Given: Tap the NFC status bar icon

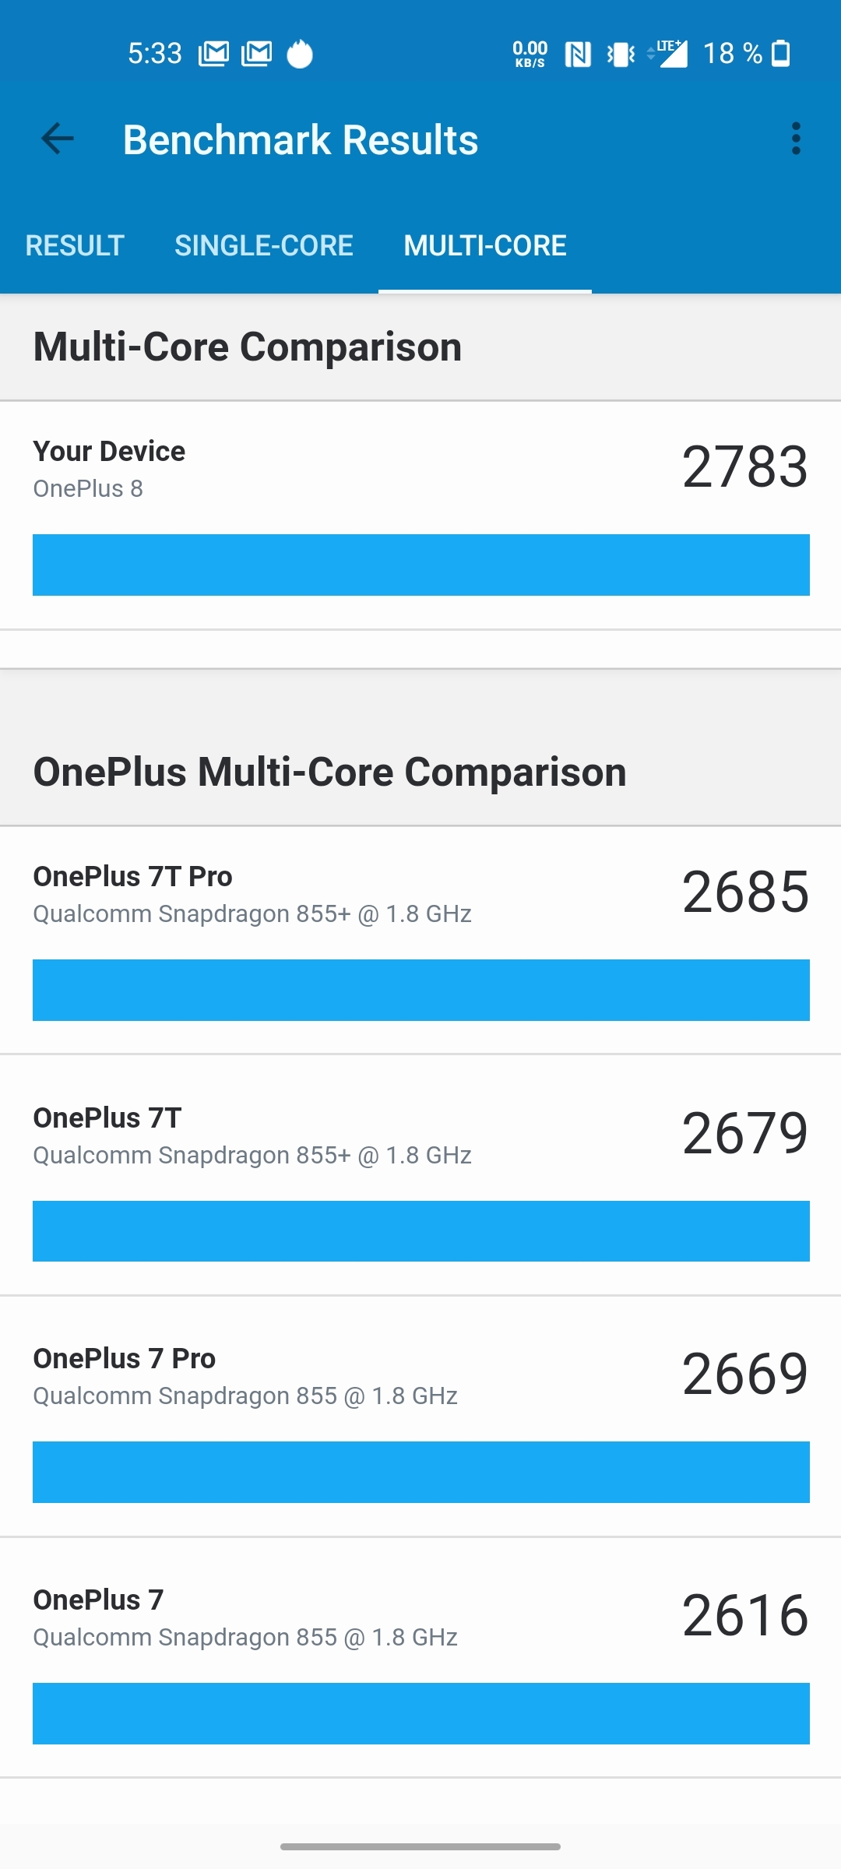Looking at the screenshot, I should pos(578,52).
